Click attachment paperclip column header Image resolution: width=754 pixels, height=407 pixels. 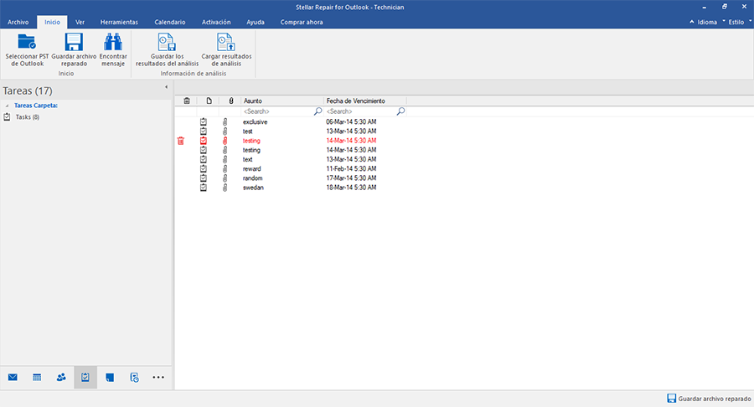[231, 100]
